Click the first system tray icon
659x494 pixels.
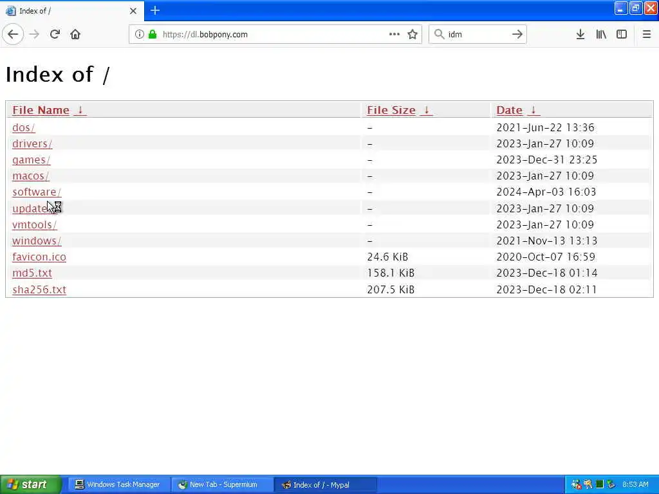click(x=576, y=485)
